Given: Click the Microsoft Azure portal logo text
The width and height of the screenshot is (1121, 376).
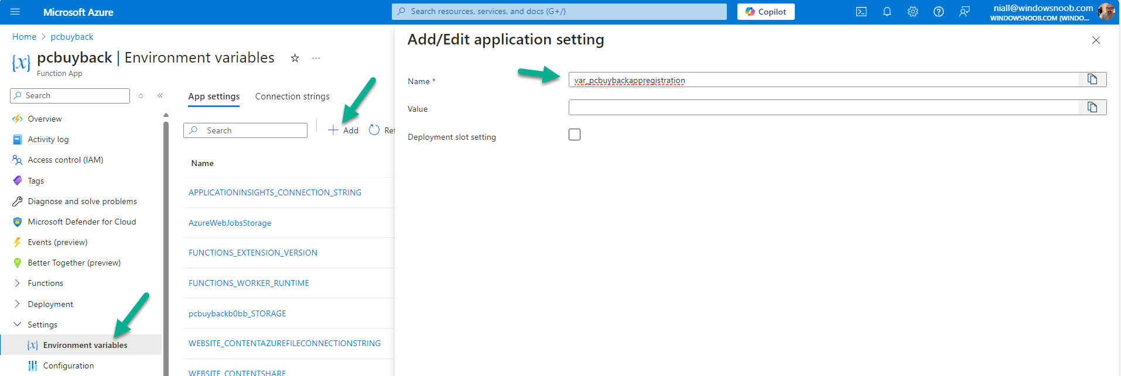Looking at the screenshot, I should click(78, 12).
